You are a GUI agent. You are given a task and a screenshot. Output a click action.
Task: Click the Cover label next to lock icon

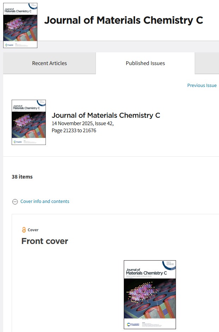pos(33,230)
